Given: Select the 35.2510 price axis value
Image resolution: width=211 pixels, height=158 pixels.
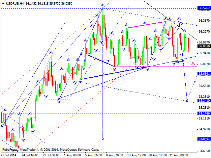Looking at the screenshot, I should tap(204, 108).
